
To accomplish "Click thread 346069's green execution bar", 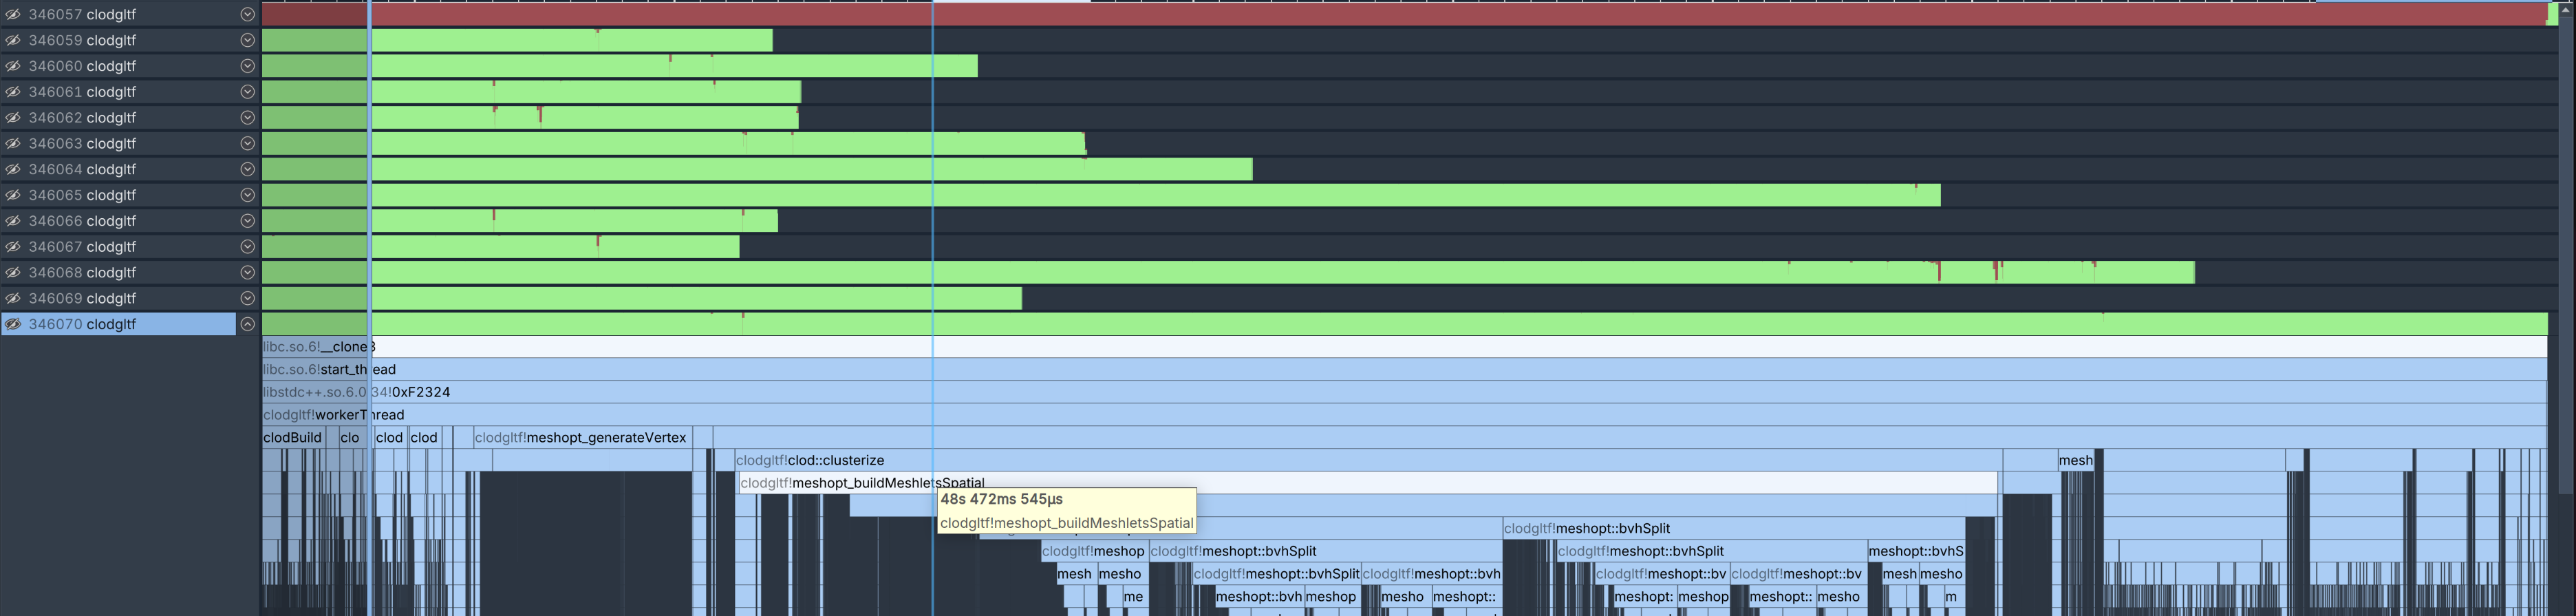I will point(642,298).
